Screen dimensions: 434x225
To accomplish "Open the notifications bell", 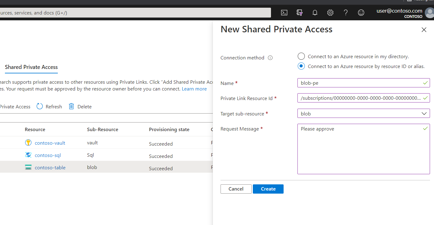I will click(315, 13).
